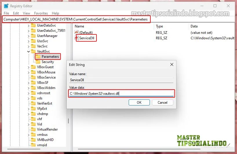Expand the UsoSvc key
237x154 pixels.
(28, 41)
